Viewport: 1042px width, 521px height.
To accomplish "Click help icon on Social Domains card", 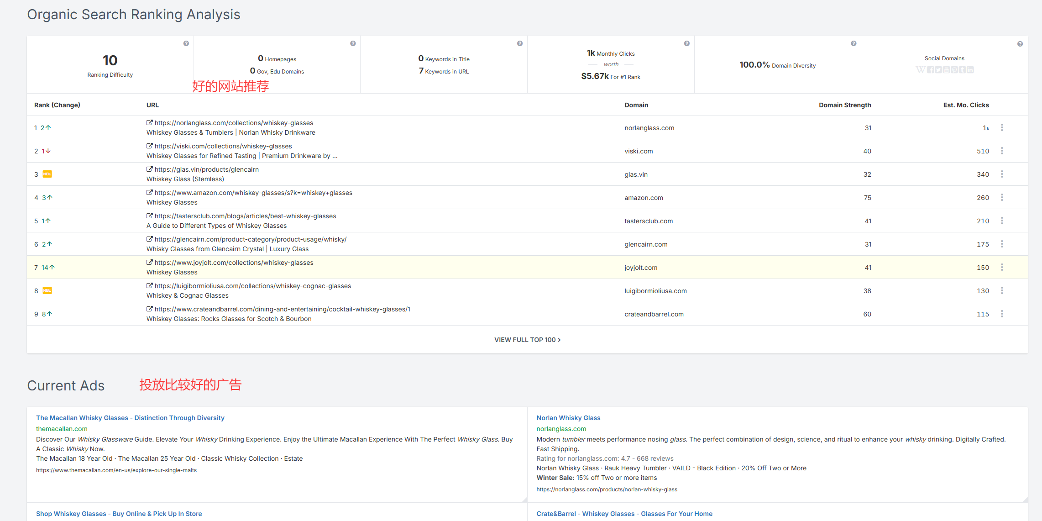I will 1020,44.
